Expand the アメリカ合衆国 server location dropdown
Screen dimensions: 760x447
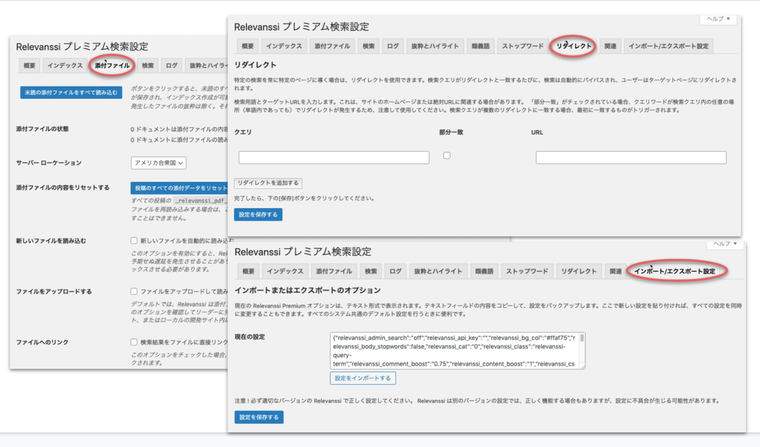point(159,163)
